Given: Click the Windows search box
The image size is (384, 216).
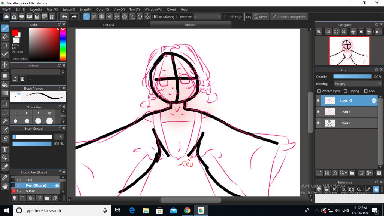Looking at the screenshot, I should 62,210.
